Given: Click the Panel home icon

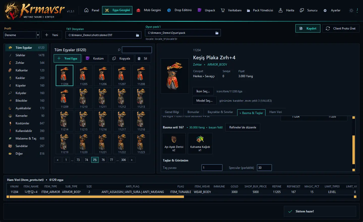Looking at the screenshot, I should click(x=86, y=10).
